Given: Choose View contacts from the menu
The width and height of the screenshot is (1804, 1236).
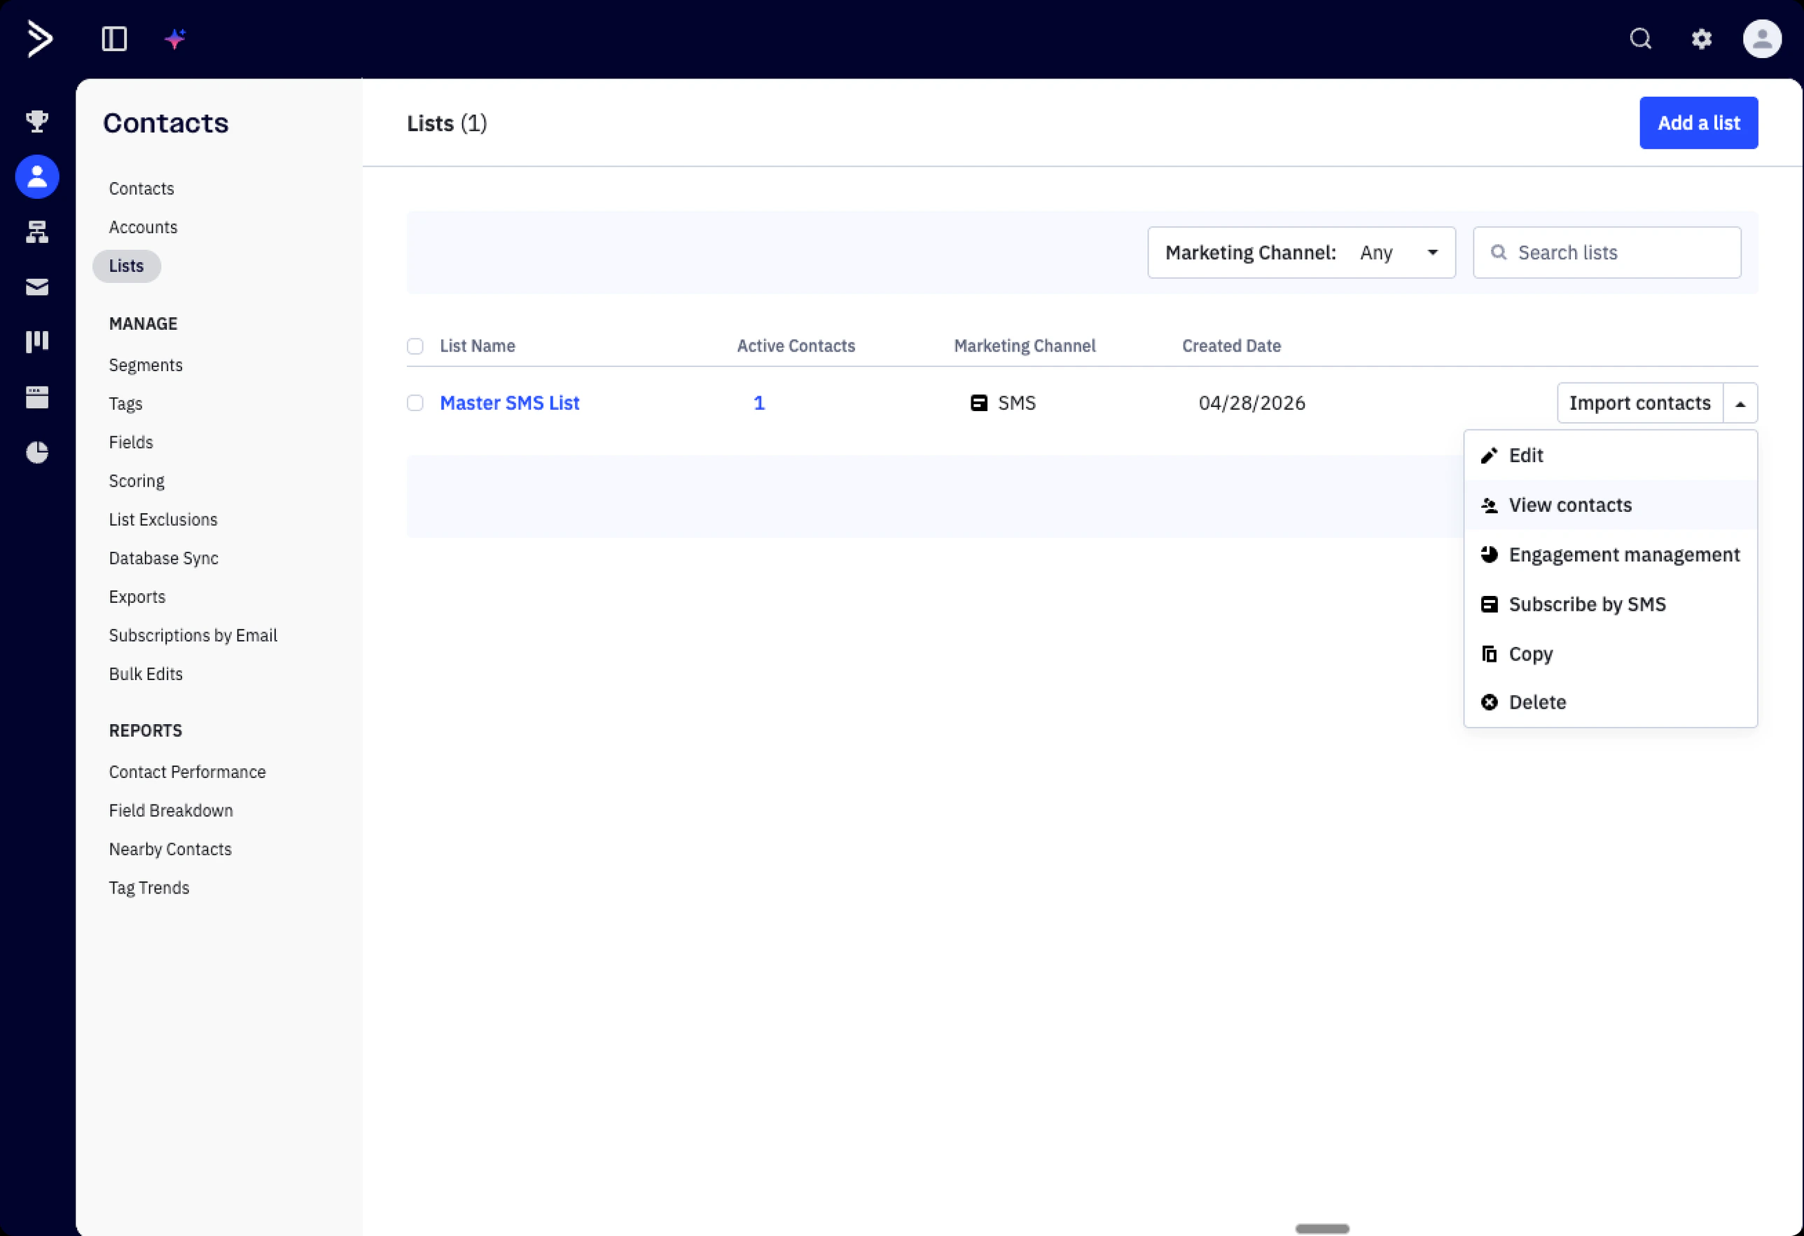Looking at the screenshot, I should pos(1610,506).
